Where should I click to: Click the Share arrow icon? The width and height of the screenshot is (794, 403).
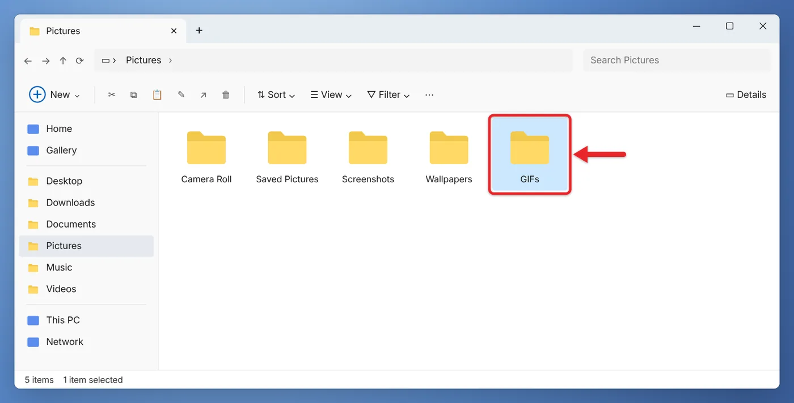(x=203, y=95)
